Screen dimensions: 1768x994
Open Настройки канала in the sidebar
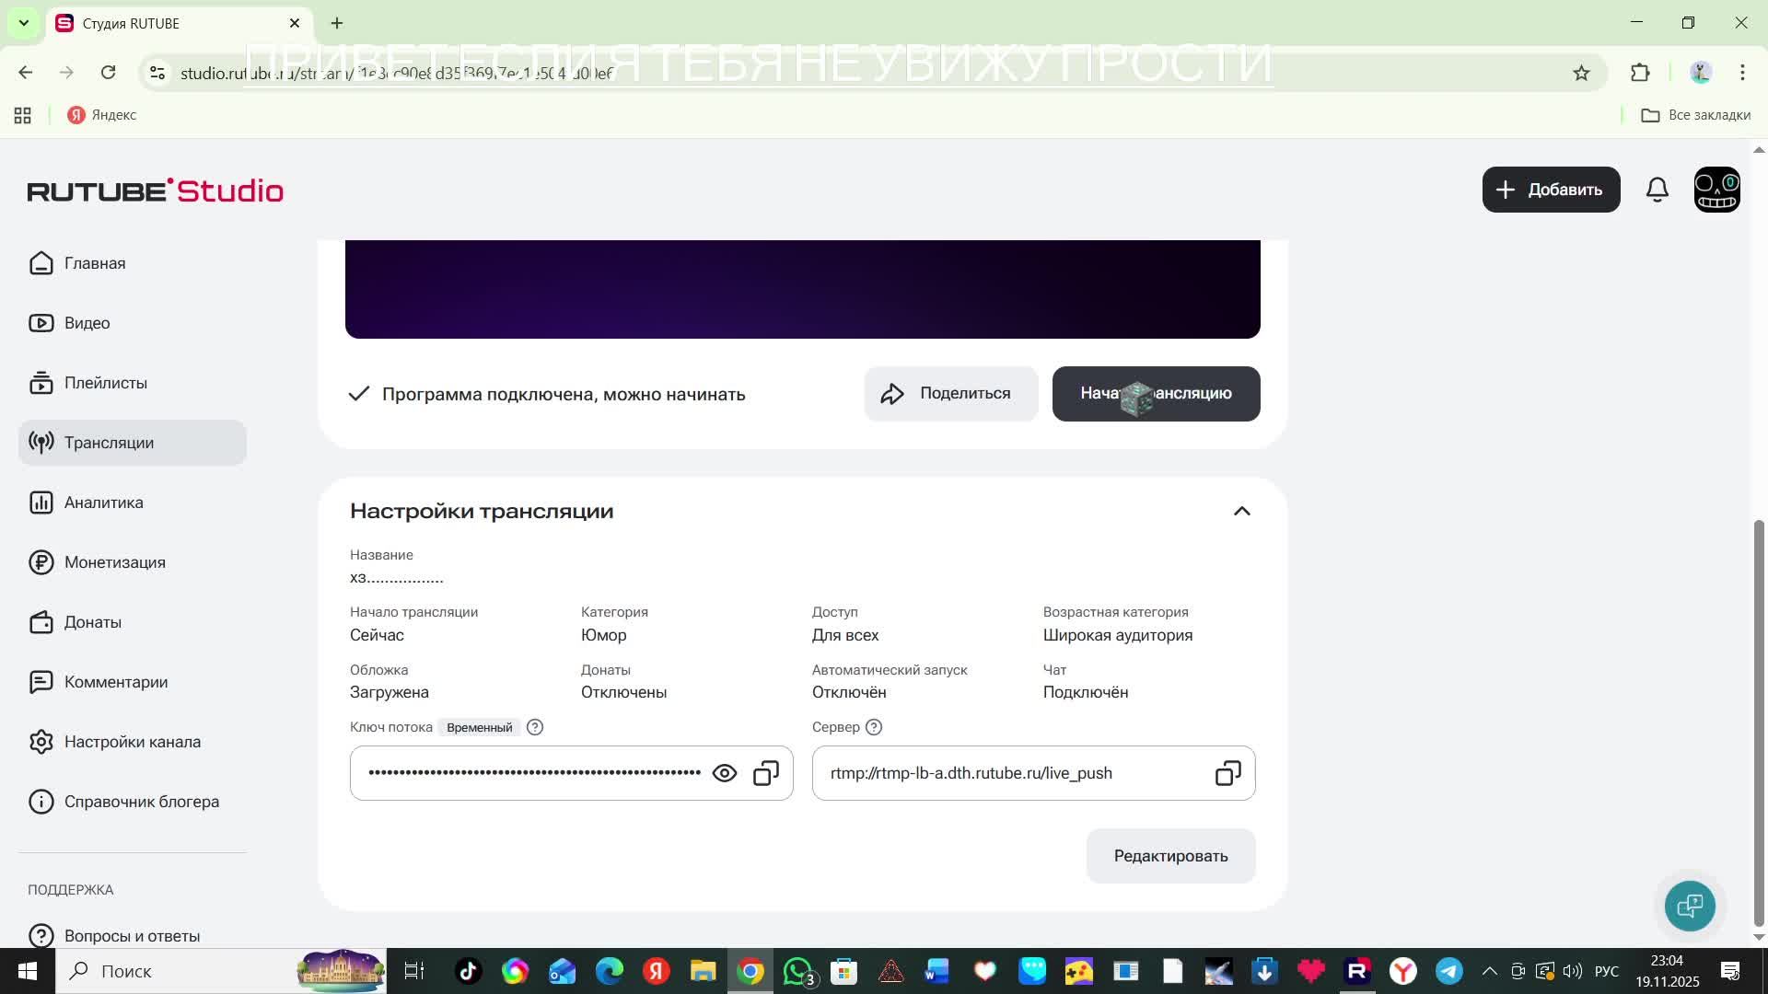(132, 742)
